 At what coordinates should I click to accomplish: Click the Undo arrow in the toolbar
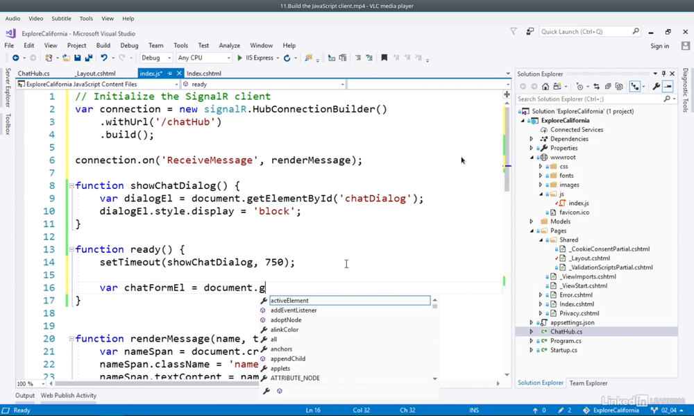pos(103,58)
